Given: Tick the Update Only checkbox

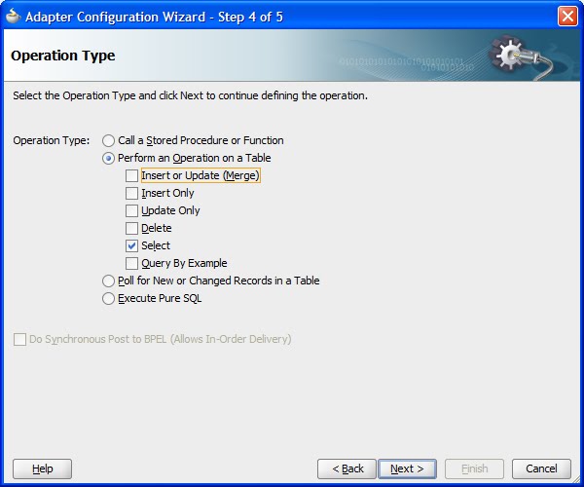Looking at the screenshot, I should pyautogui.click(x=131, y=211).
